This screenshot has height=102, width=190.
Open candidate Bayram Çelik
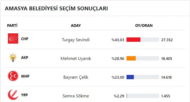click(76, 77)
